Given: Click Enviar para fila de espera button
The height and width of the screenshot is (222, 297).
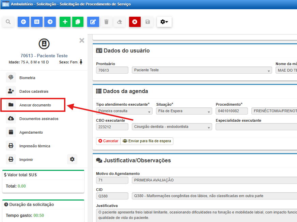Looking at the screenshot, I should 147,141.
